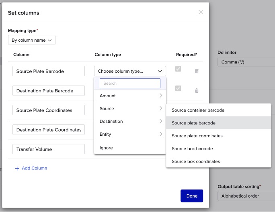Expand the Destination submenu
This screenshot has width=275, height=212.
pos(130,121)
